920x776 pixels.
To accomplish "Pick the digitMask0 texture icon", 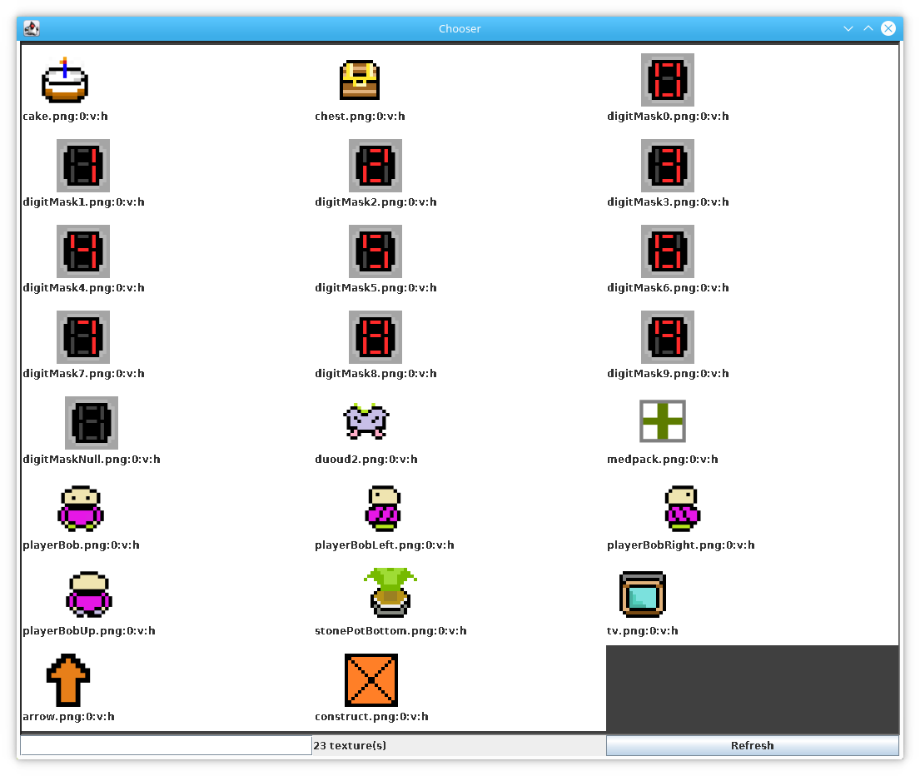I will click(668, 80).
